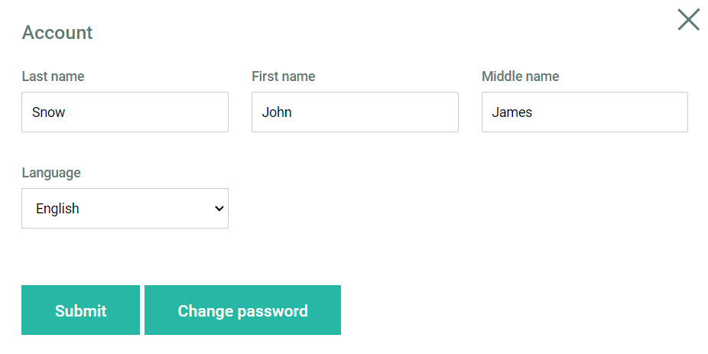Select the Middle name input field
This screenshot has width=708, height=354.
click(584, 112)
